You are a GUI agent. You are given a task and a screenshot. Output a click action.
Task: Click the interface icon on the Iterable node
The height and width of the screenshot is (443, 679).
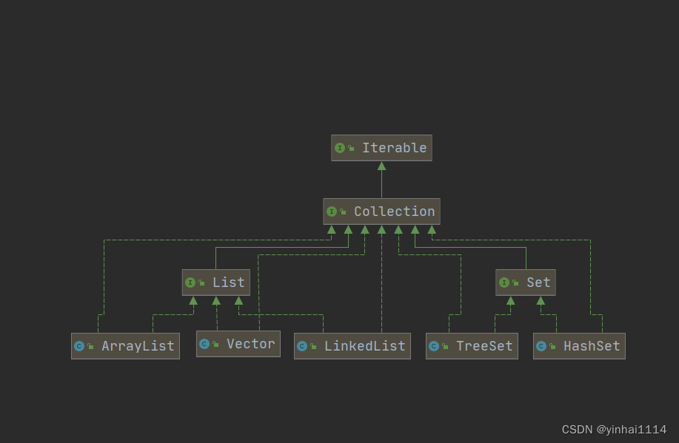pyautogui.click(x=340, y=148)
